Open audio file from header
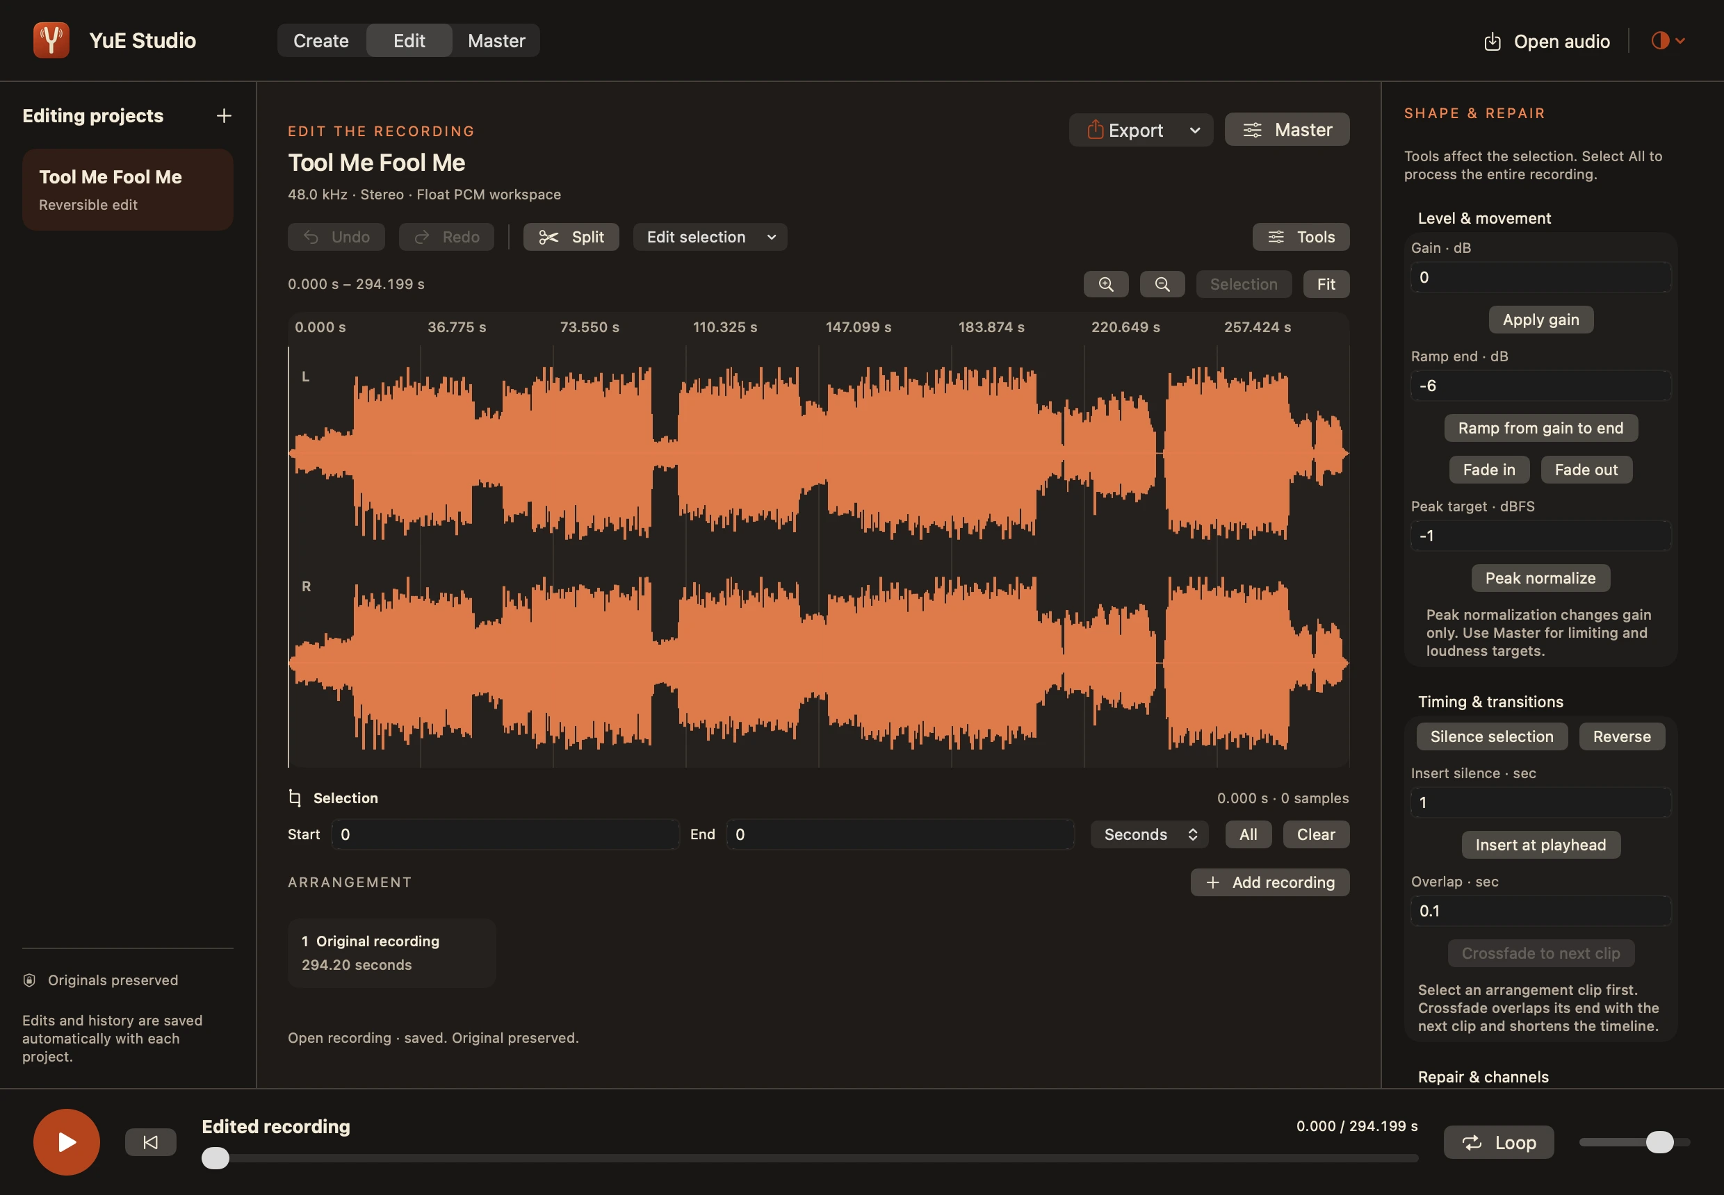Image resolution: width=1724 pixels, height=1195 pixels. [1547, 41]
